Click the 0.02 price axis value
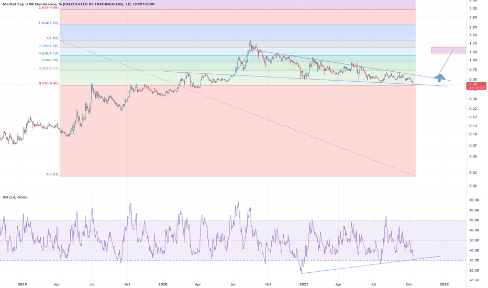The height and width of the screenshot is (288, 488). [x=473, y=186]
